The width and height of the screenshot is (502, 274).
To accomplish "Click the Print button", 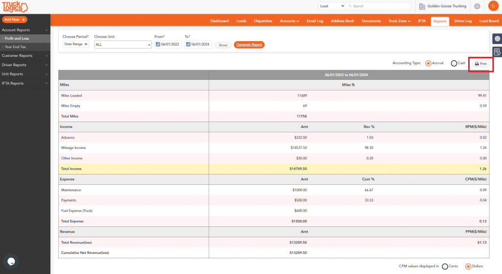I will (x=480, y=64).
